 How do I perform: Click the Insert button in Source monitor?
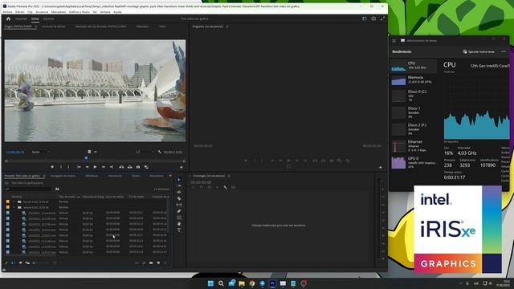point(121,167)
